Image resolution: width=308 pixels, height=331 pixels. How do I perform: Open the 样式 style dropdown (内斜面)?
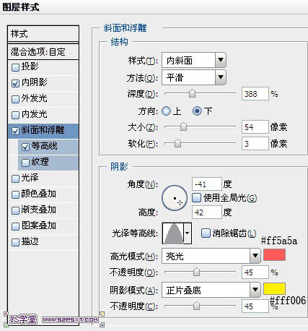[194, 60]
